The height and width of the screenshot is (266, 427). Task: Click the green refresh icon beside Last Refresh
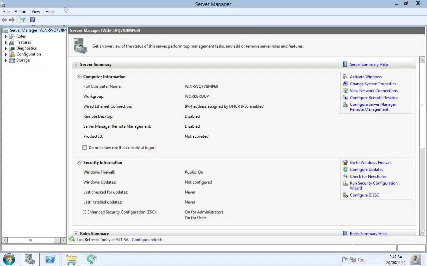72,239
